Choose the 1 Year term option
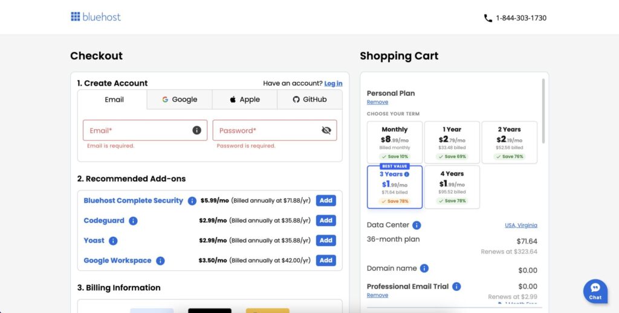Screen dimensions: 619x313 452,142
